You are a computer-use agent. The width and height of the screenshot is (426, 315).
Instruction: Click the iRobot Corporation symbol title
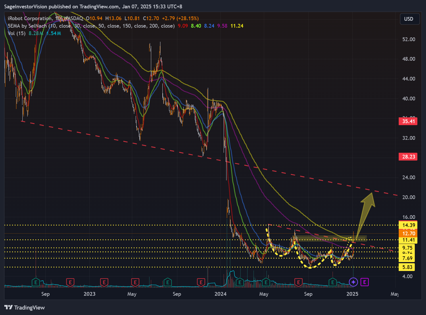coord(30,18)
